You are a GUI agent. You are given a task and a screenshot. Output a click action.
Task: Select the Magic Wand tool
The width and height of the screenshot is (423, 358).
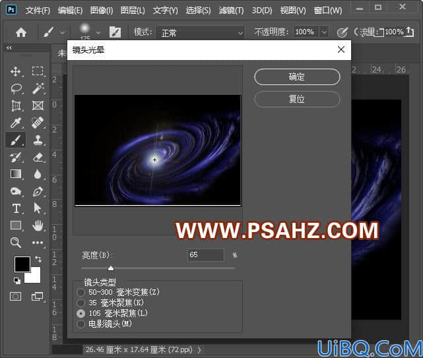click(x=38, y=88)
